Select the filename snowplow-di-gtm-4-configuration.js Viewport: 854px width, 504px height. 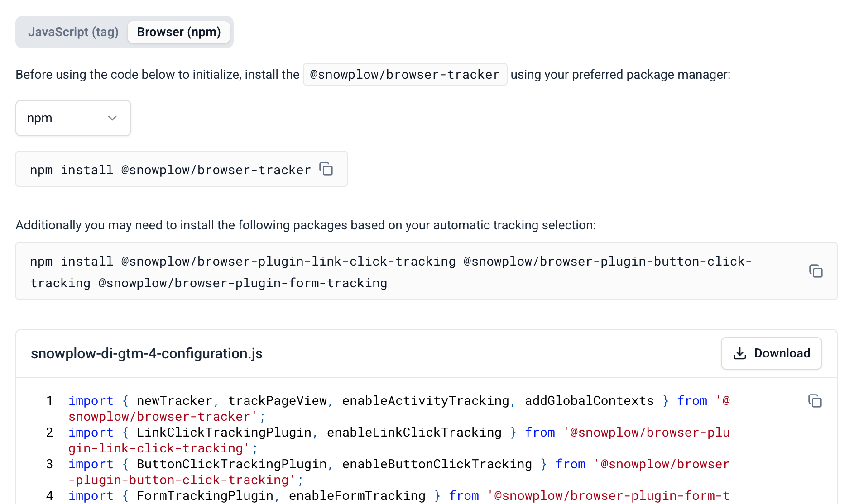146,353
